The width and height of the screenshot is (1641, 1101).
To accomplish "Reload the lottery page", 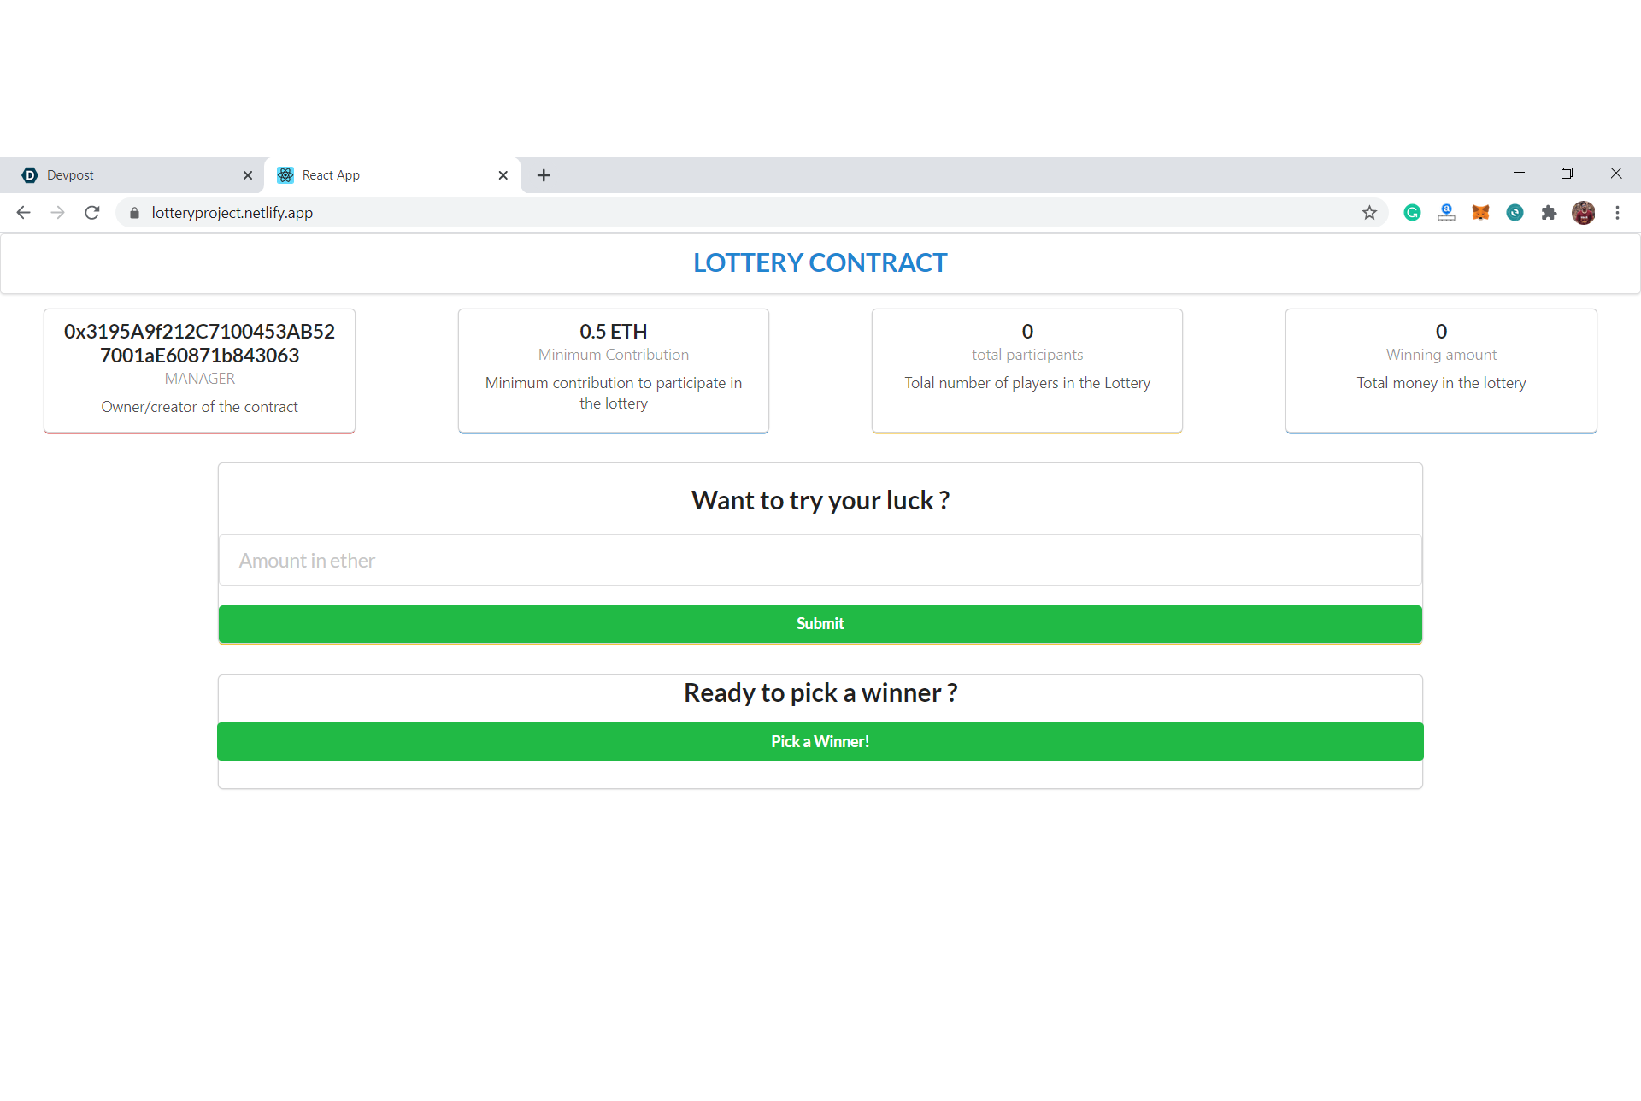I will coord(92,213).
